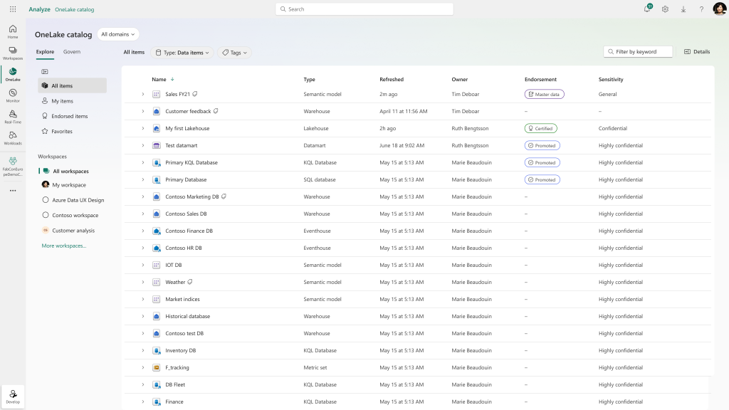Open the app launcher grid icon
This screenshot has width=729, height=410.
[x=13, y=9]
